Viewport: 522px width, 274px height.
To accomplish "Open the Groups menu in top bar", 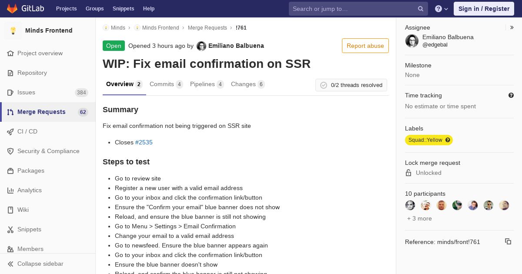I will [x=94, y=9].
